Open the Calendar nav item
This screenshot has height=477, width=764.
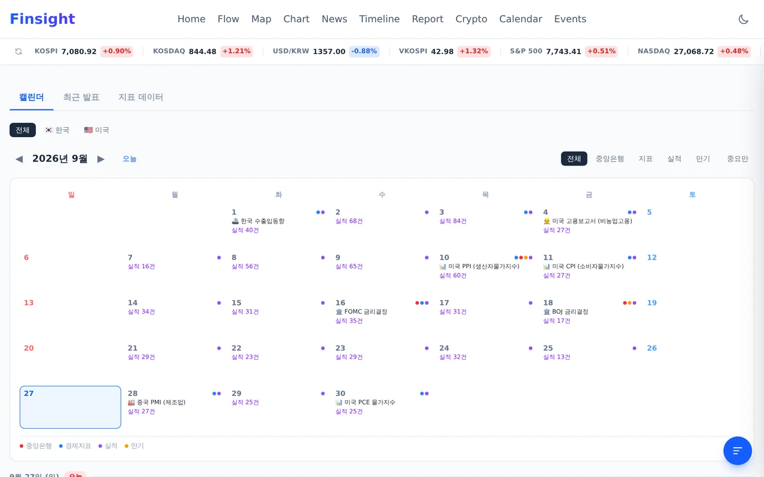coord(520,19)
